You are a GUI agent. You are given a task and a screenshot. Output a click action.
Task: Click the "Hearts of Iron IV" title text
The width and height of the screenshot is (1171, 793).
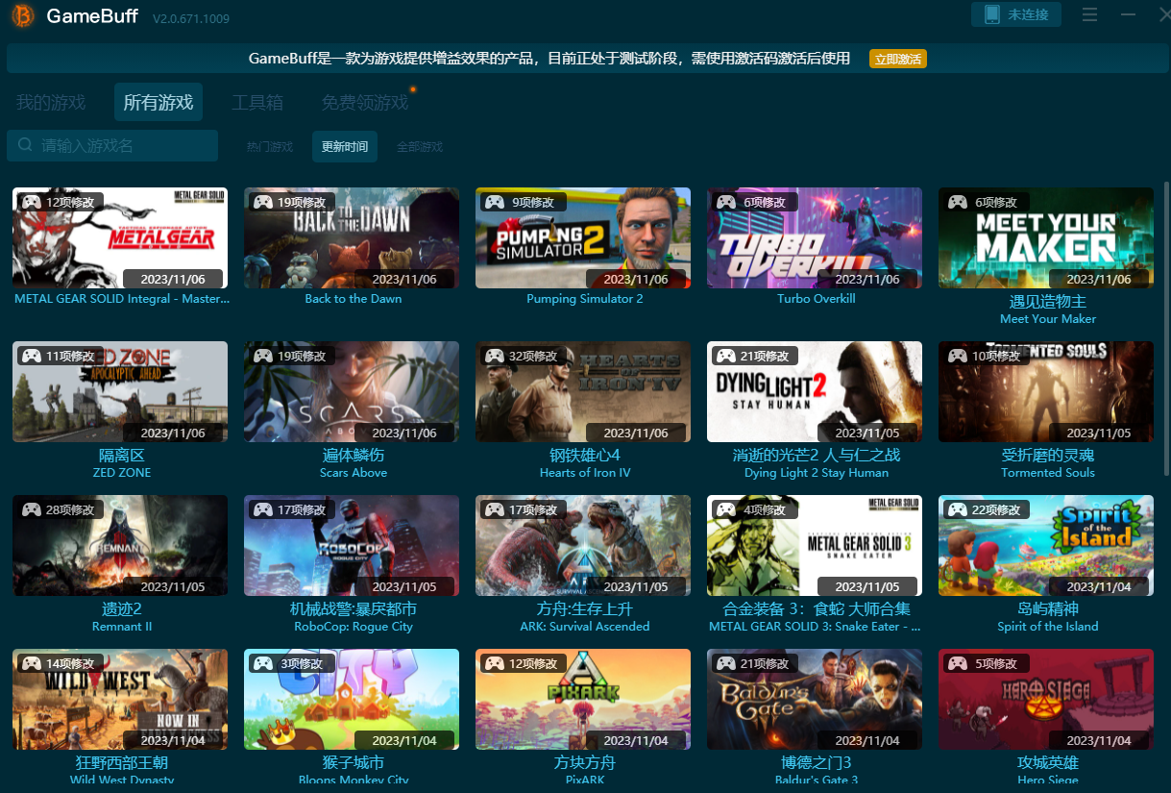click(x=585, y=473)
